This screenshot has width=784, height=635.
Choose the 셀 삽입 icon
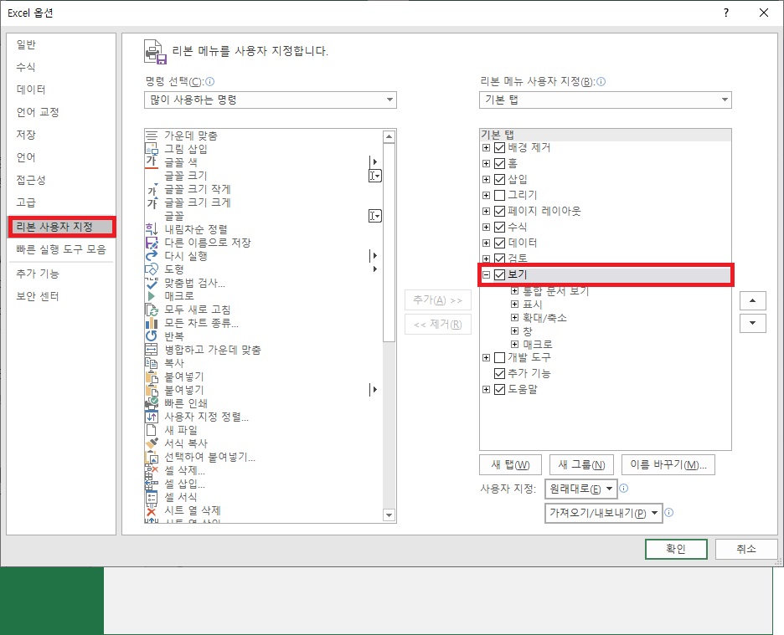tap(151, 484)
